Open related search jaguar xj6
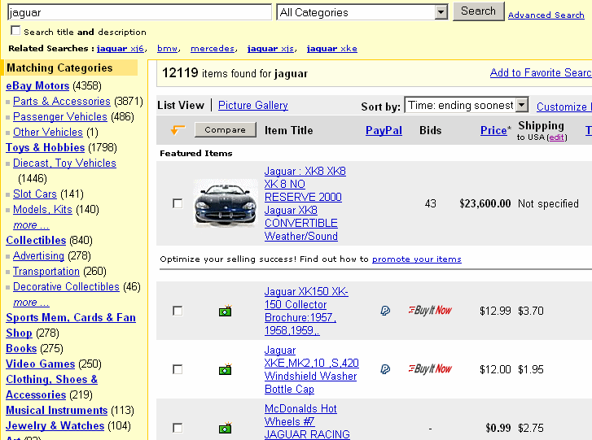This screenshot has height=440, width=592. [120, 49]
